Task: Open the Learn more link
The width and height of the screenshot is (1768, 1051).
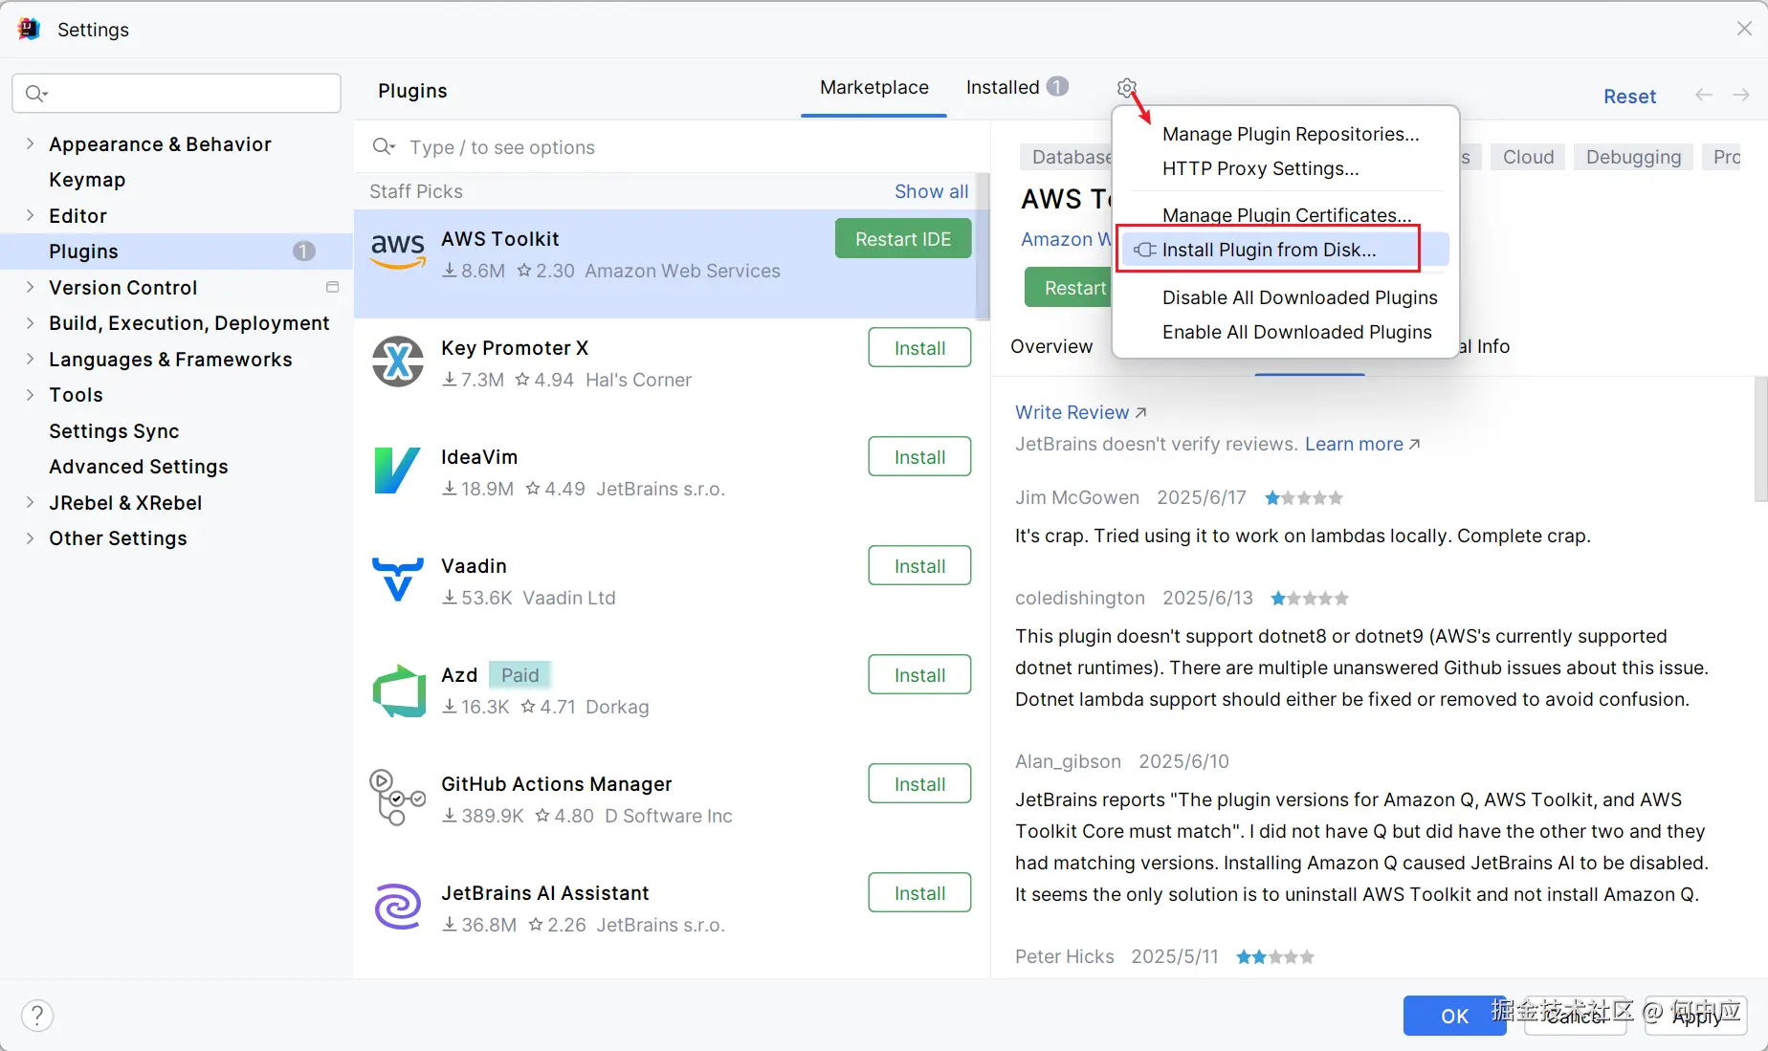Action: 1362,444
